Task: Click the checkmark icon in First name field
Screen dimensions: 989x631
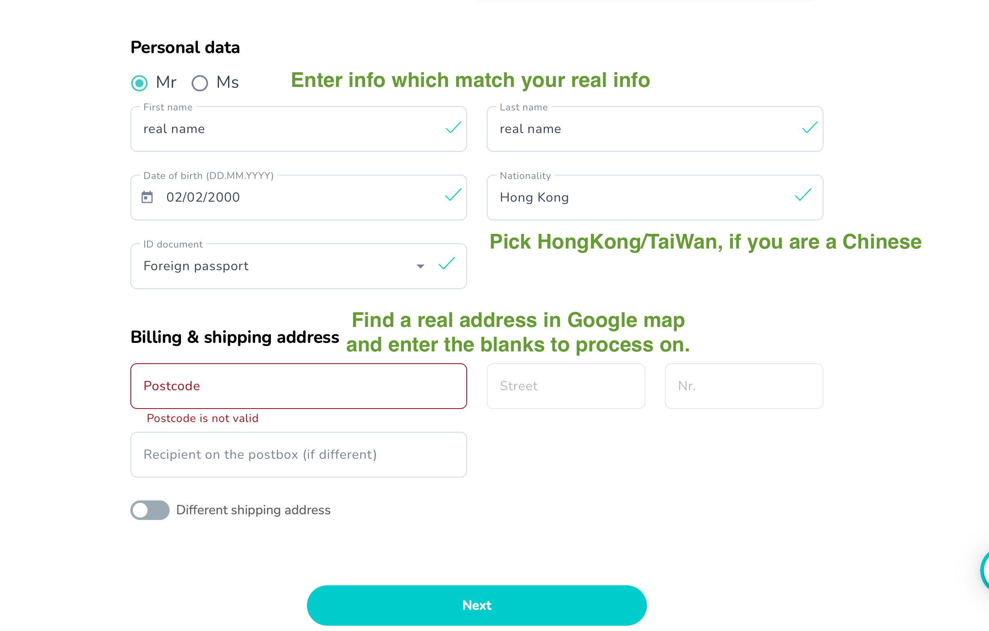Action: click(x=454, y=128)
